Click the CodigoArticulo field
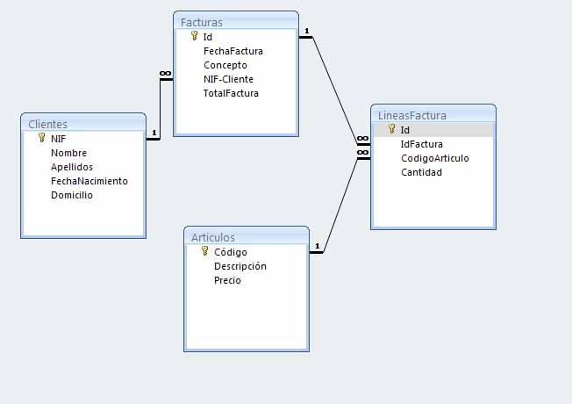The width and height of the screenshot is (572, 404). click(434, 158)
